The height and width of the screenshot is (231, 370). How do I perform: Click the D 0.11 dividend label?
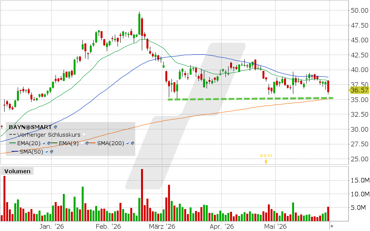coord(266,156)
